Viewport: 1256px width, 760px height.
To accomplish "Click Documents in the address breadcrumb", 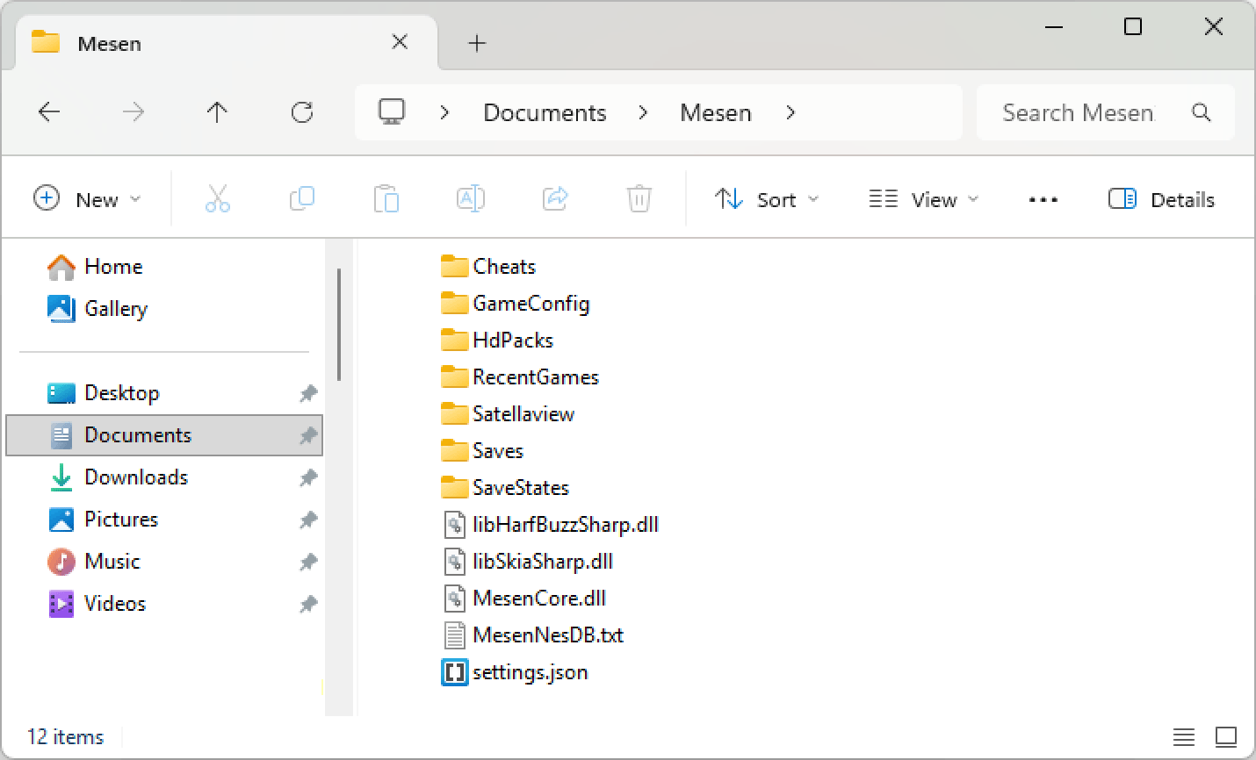I will (545, 112).
